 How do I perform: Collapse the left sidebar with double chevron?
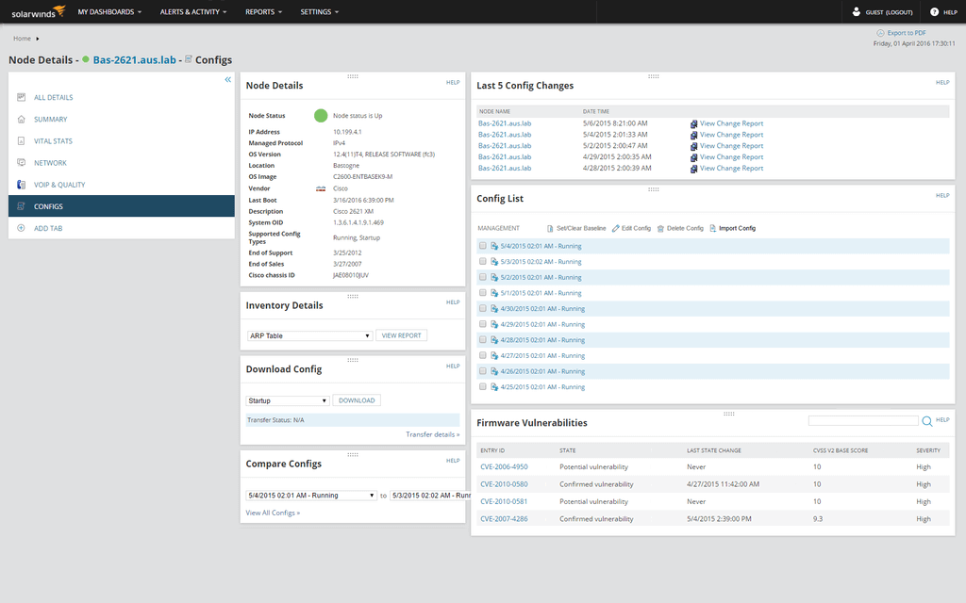pos(227,80)
